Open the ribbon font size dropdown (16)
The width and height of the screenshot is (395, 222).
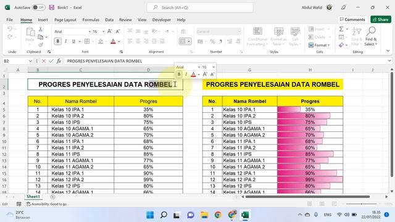point(103,31)
